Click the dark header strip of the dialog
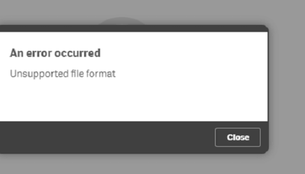Image resolution: width=305 pixels, height=174 pixels. tap(134, 28)
